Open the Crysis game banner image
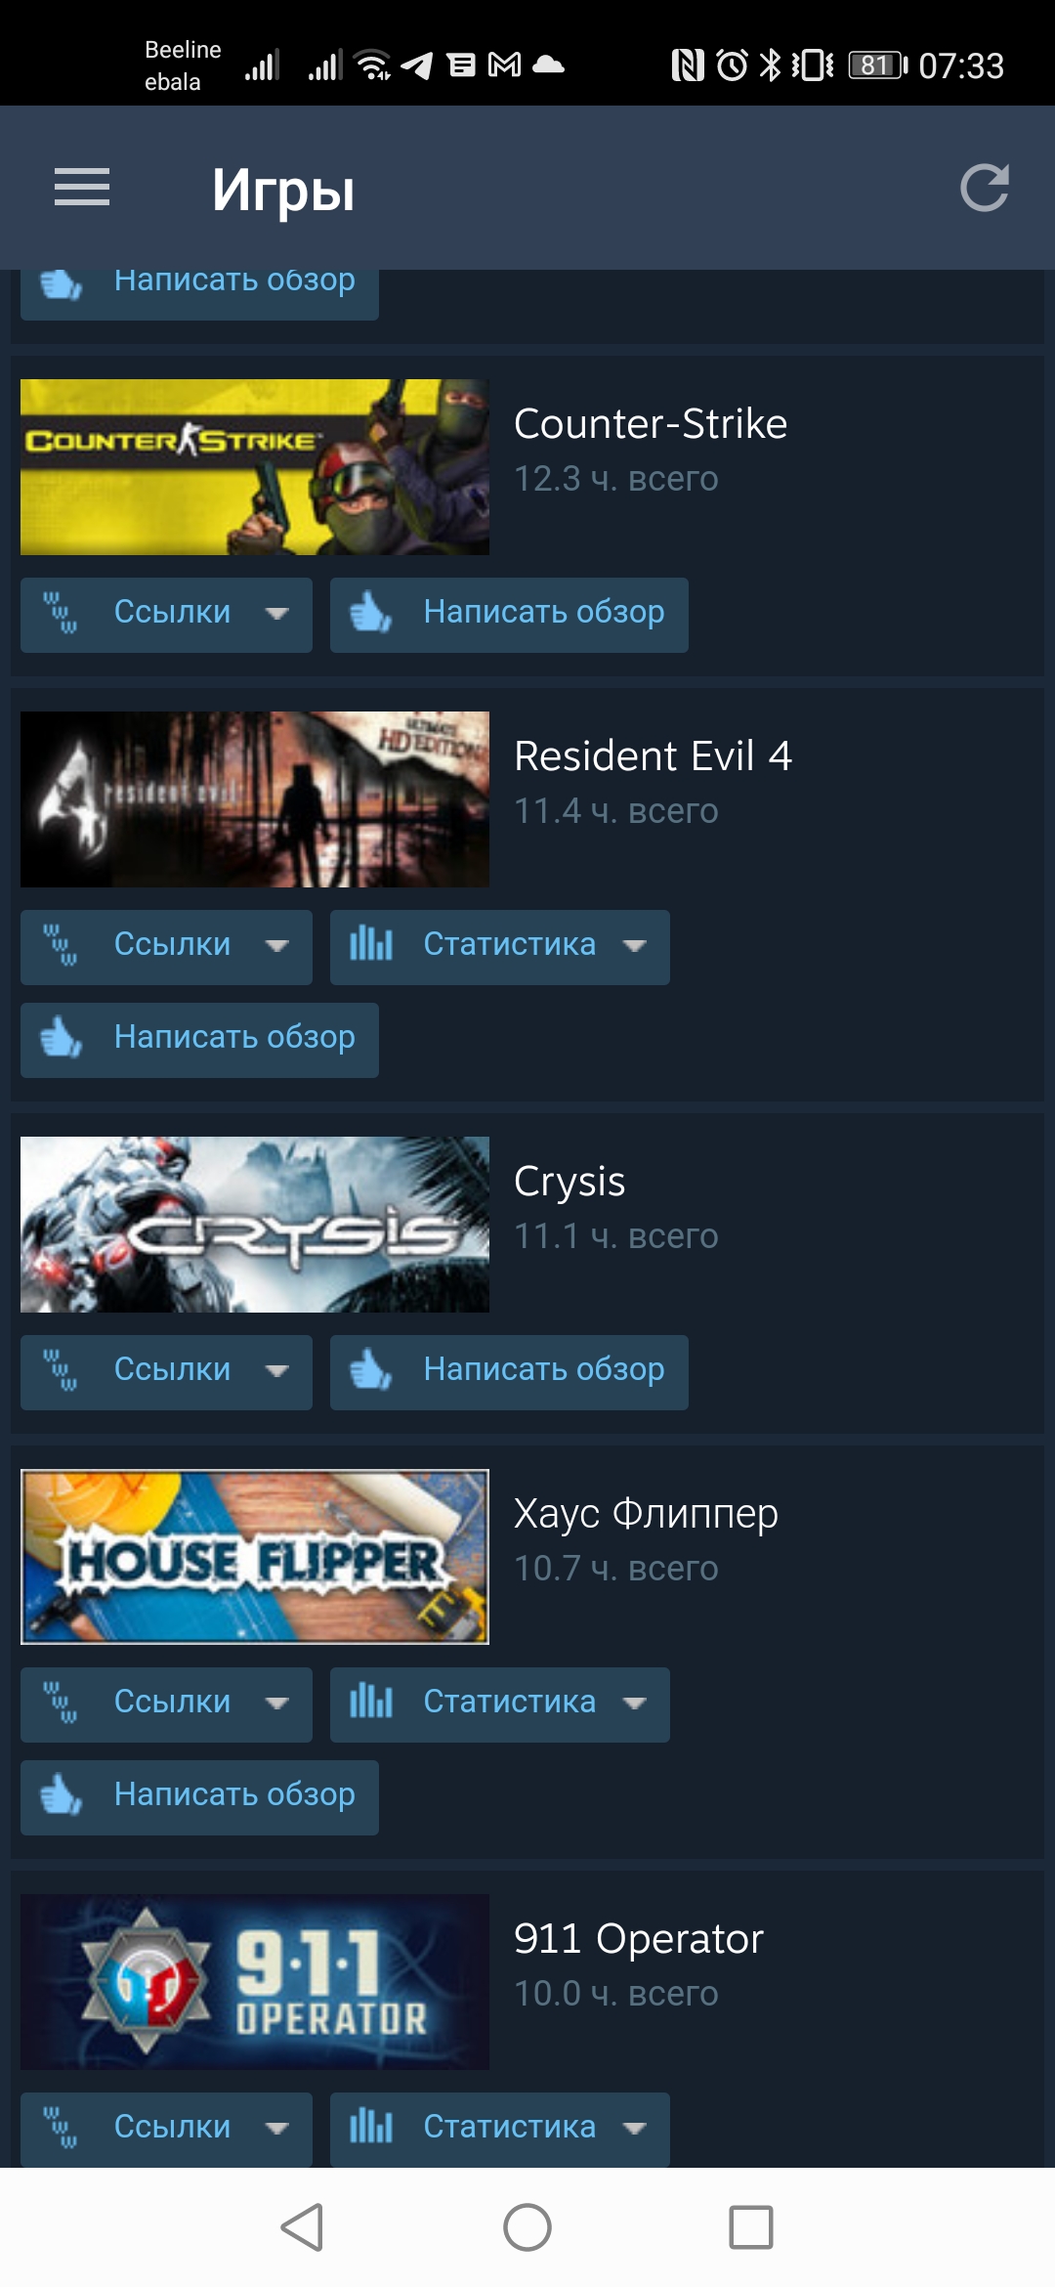 tap(255, 1225)
